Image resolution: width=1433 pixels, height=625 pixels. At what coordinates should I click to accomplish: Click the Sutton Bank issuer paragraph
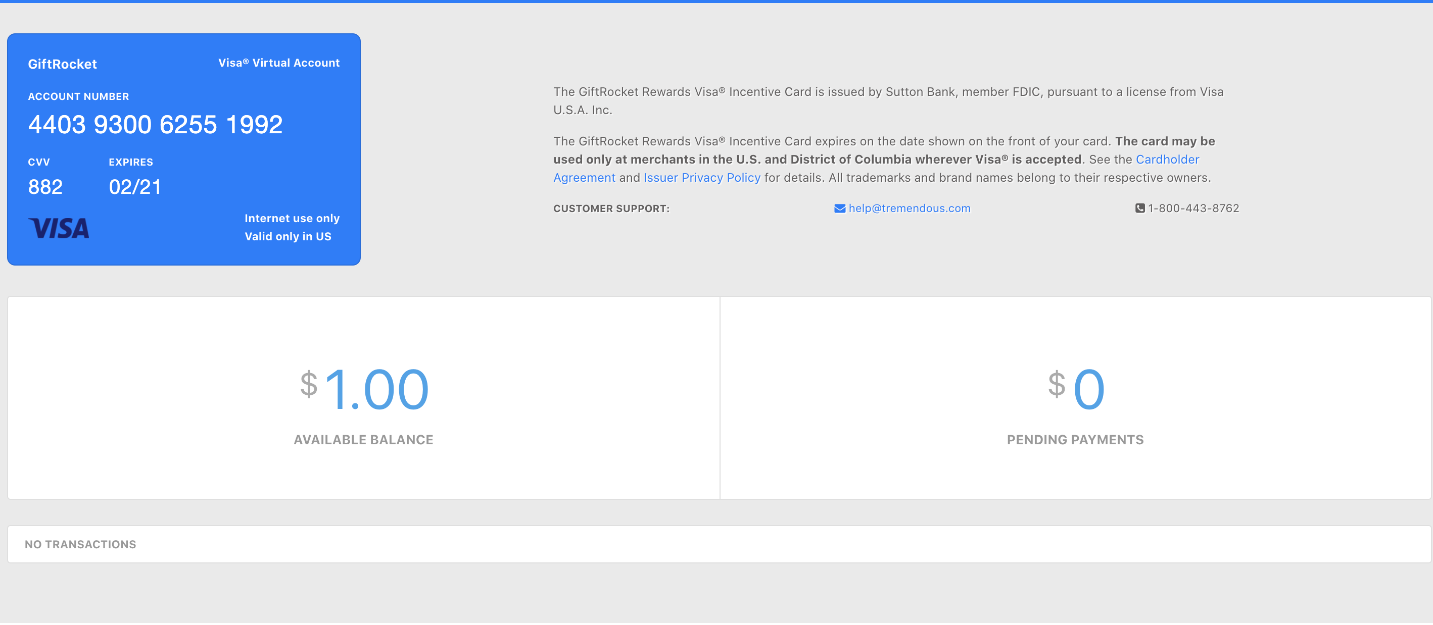(888, 101)
